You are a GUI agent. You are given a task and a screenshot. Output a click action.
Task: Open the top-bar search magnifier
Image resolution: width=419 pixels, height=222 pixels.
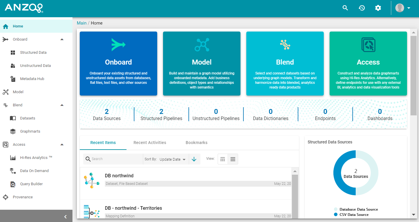pyautogui.click(x=345, y=8)
